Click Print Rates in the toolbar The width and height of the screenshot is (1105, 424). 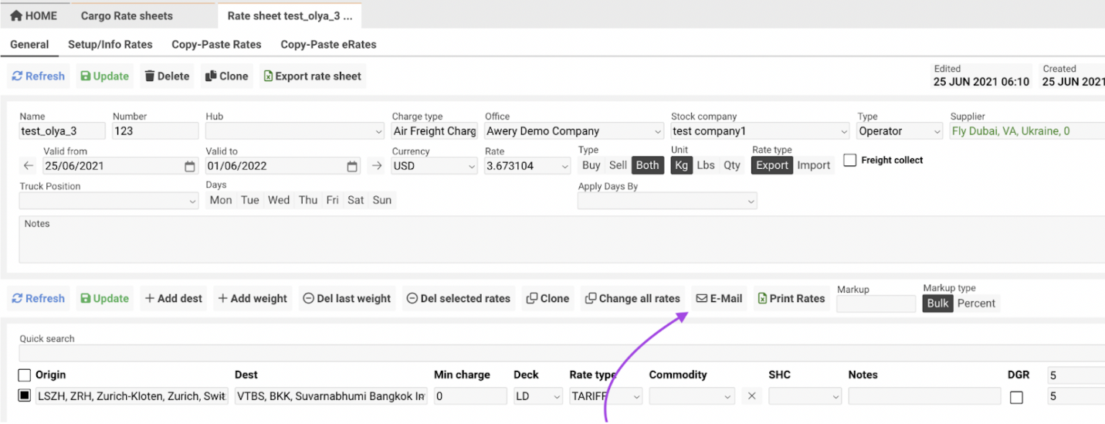[791, 299]
